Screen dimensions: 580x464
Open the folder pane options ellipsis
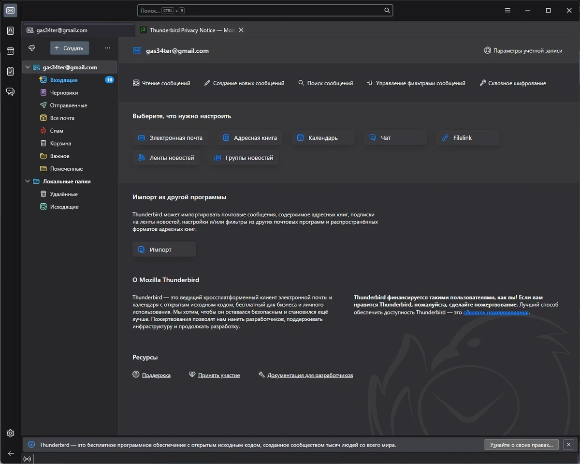107,48
